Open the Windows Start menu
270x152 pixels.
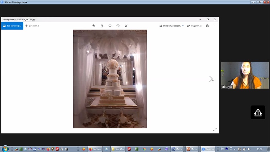pyautogui.click(x=5, y=149)
